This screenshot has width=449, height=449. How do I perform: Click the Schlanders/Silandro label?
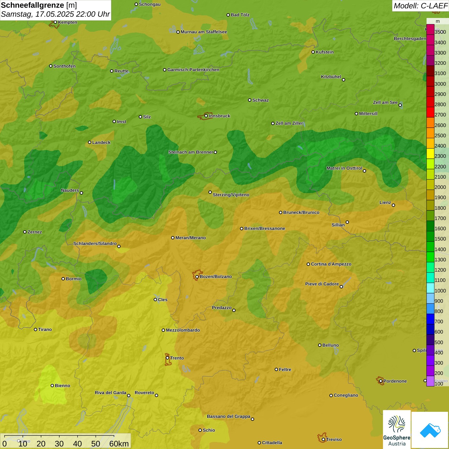click(x=95, y=243)
